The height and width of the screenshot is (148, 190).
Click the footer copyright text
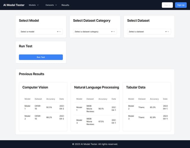[x=95, y=144]
